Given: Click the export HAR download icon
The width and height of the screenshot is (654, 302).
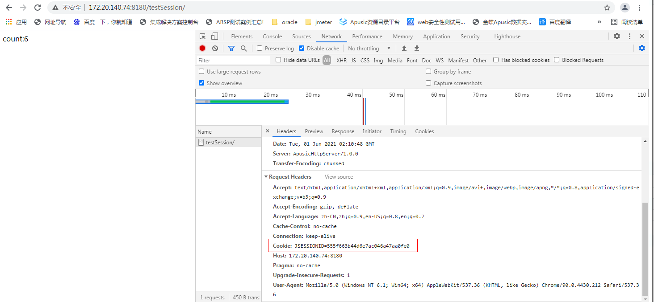Looking at the screenshot, I should point(417,48).
